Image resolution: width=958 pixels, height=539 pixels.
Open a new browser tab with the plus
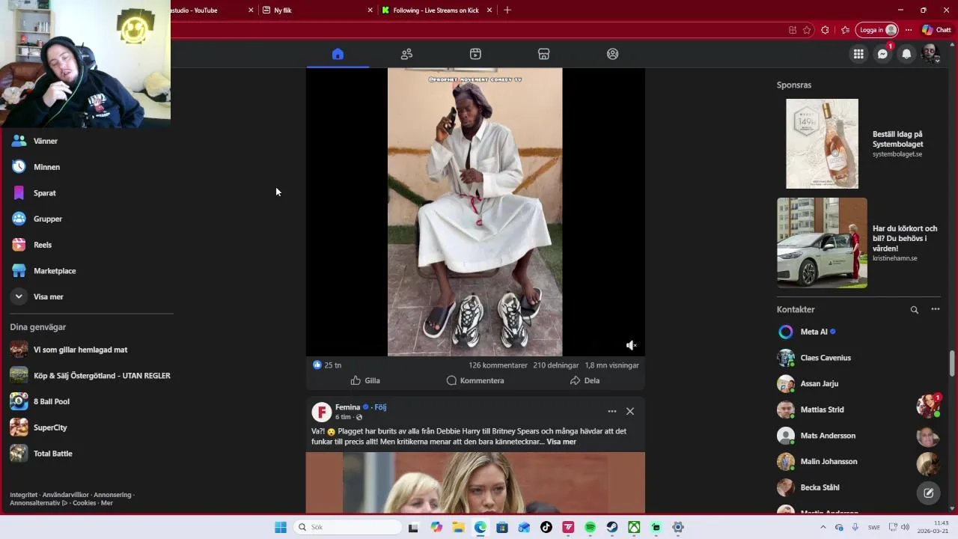pyautogui.click(x=507, y=10)
